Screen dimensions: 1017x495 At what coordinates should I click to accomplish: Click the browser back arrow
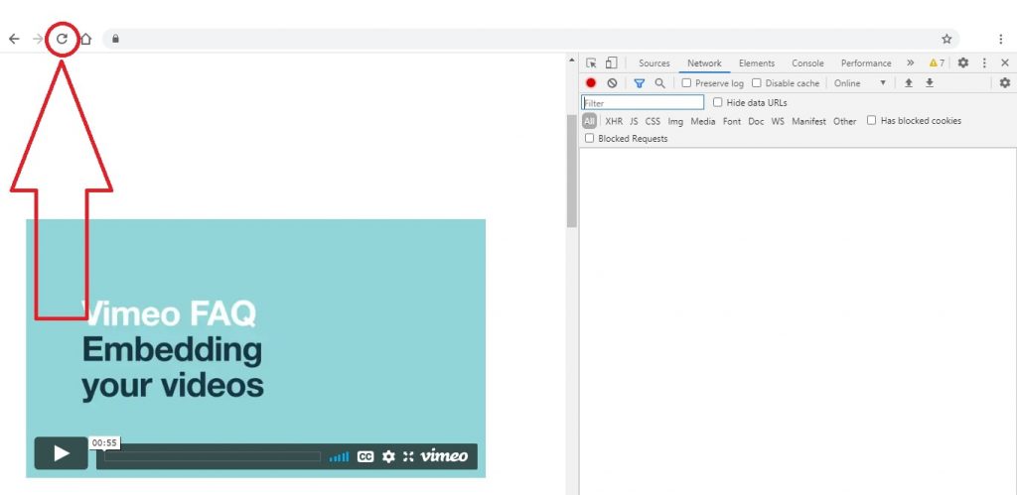pyautogui.click(x=14, y=39)
